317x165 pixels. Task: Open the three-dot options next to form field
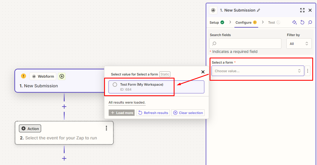tap(308, 71)
